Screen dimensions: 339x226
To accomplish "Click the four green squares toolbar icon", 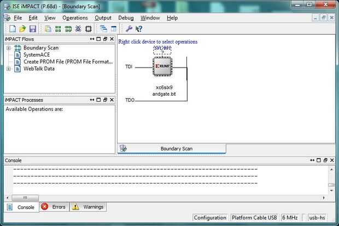I will pos(58,29).
